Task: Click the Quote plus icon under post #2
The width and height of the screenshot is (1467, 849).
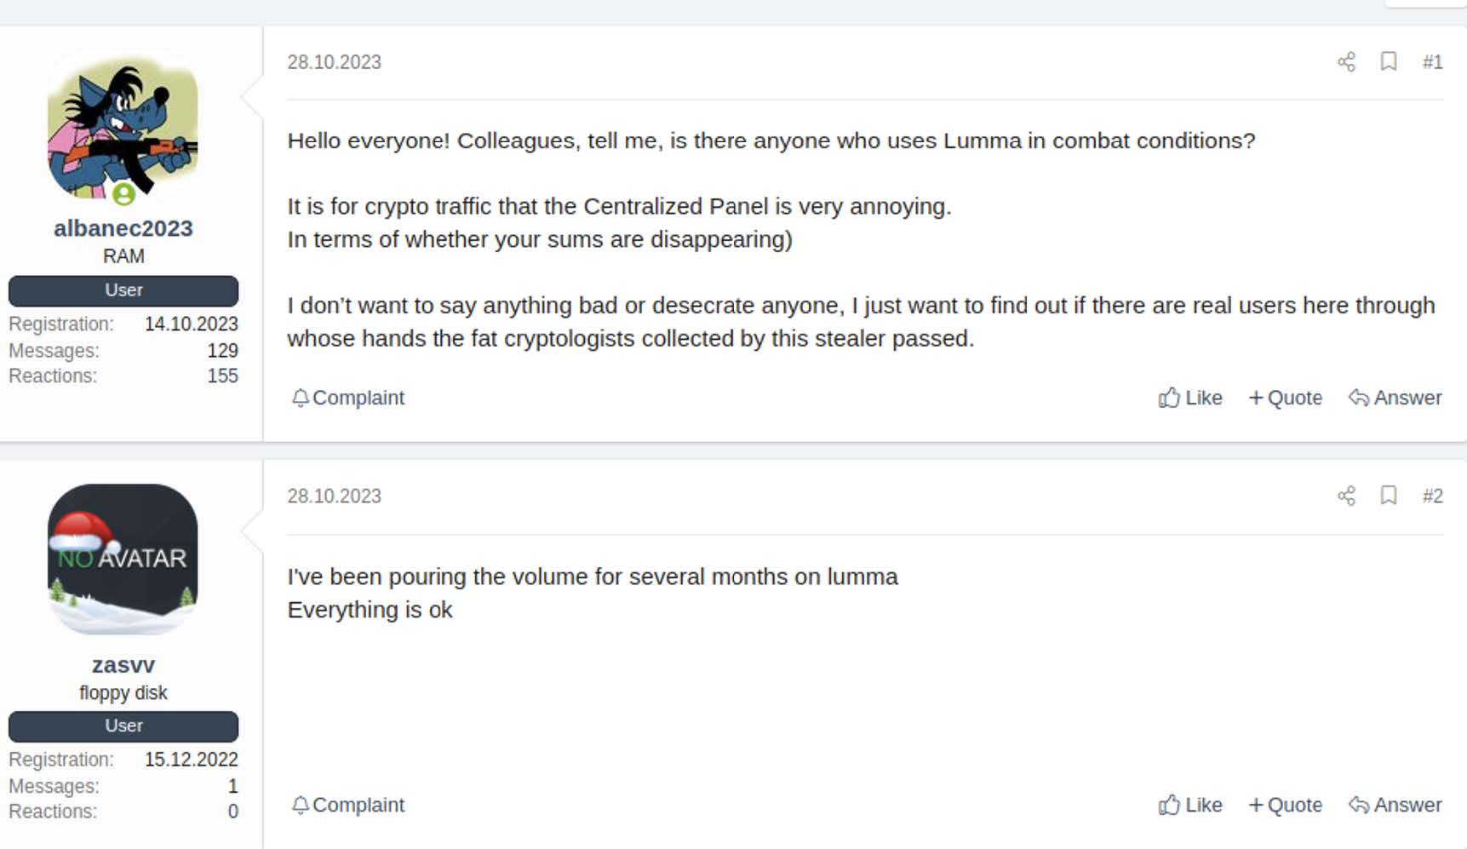Action: pyautogui.click(x=1258, y=805)
